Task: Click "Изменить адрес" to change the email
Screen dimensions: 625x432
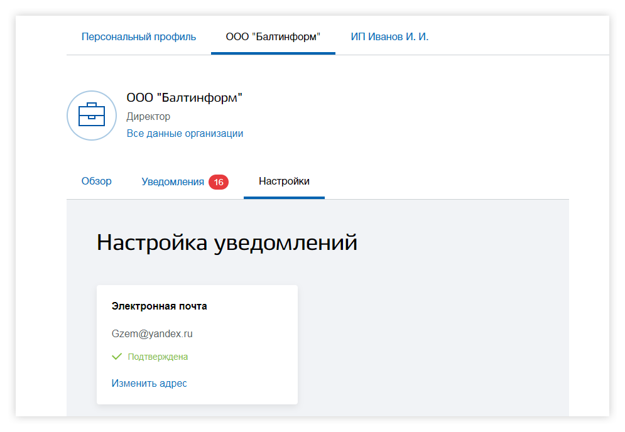Action: (x=148, y=382)
